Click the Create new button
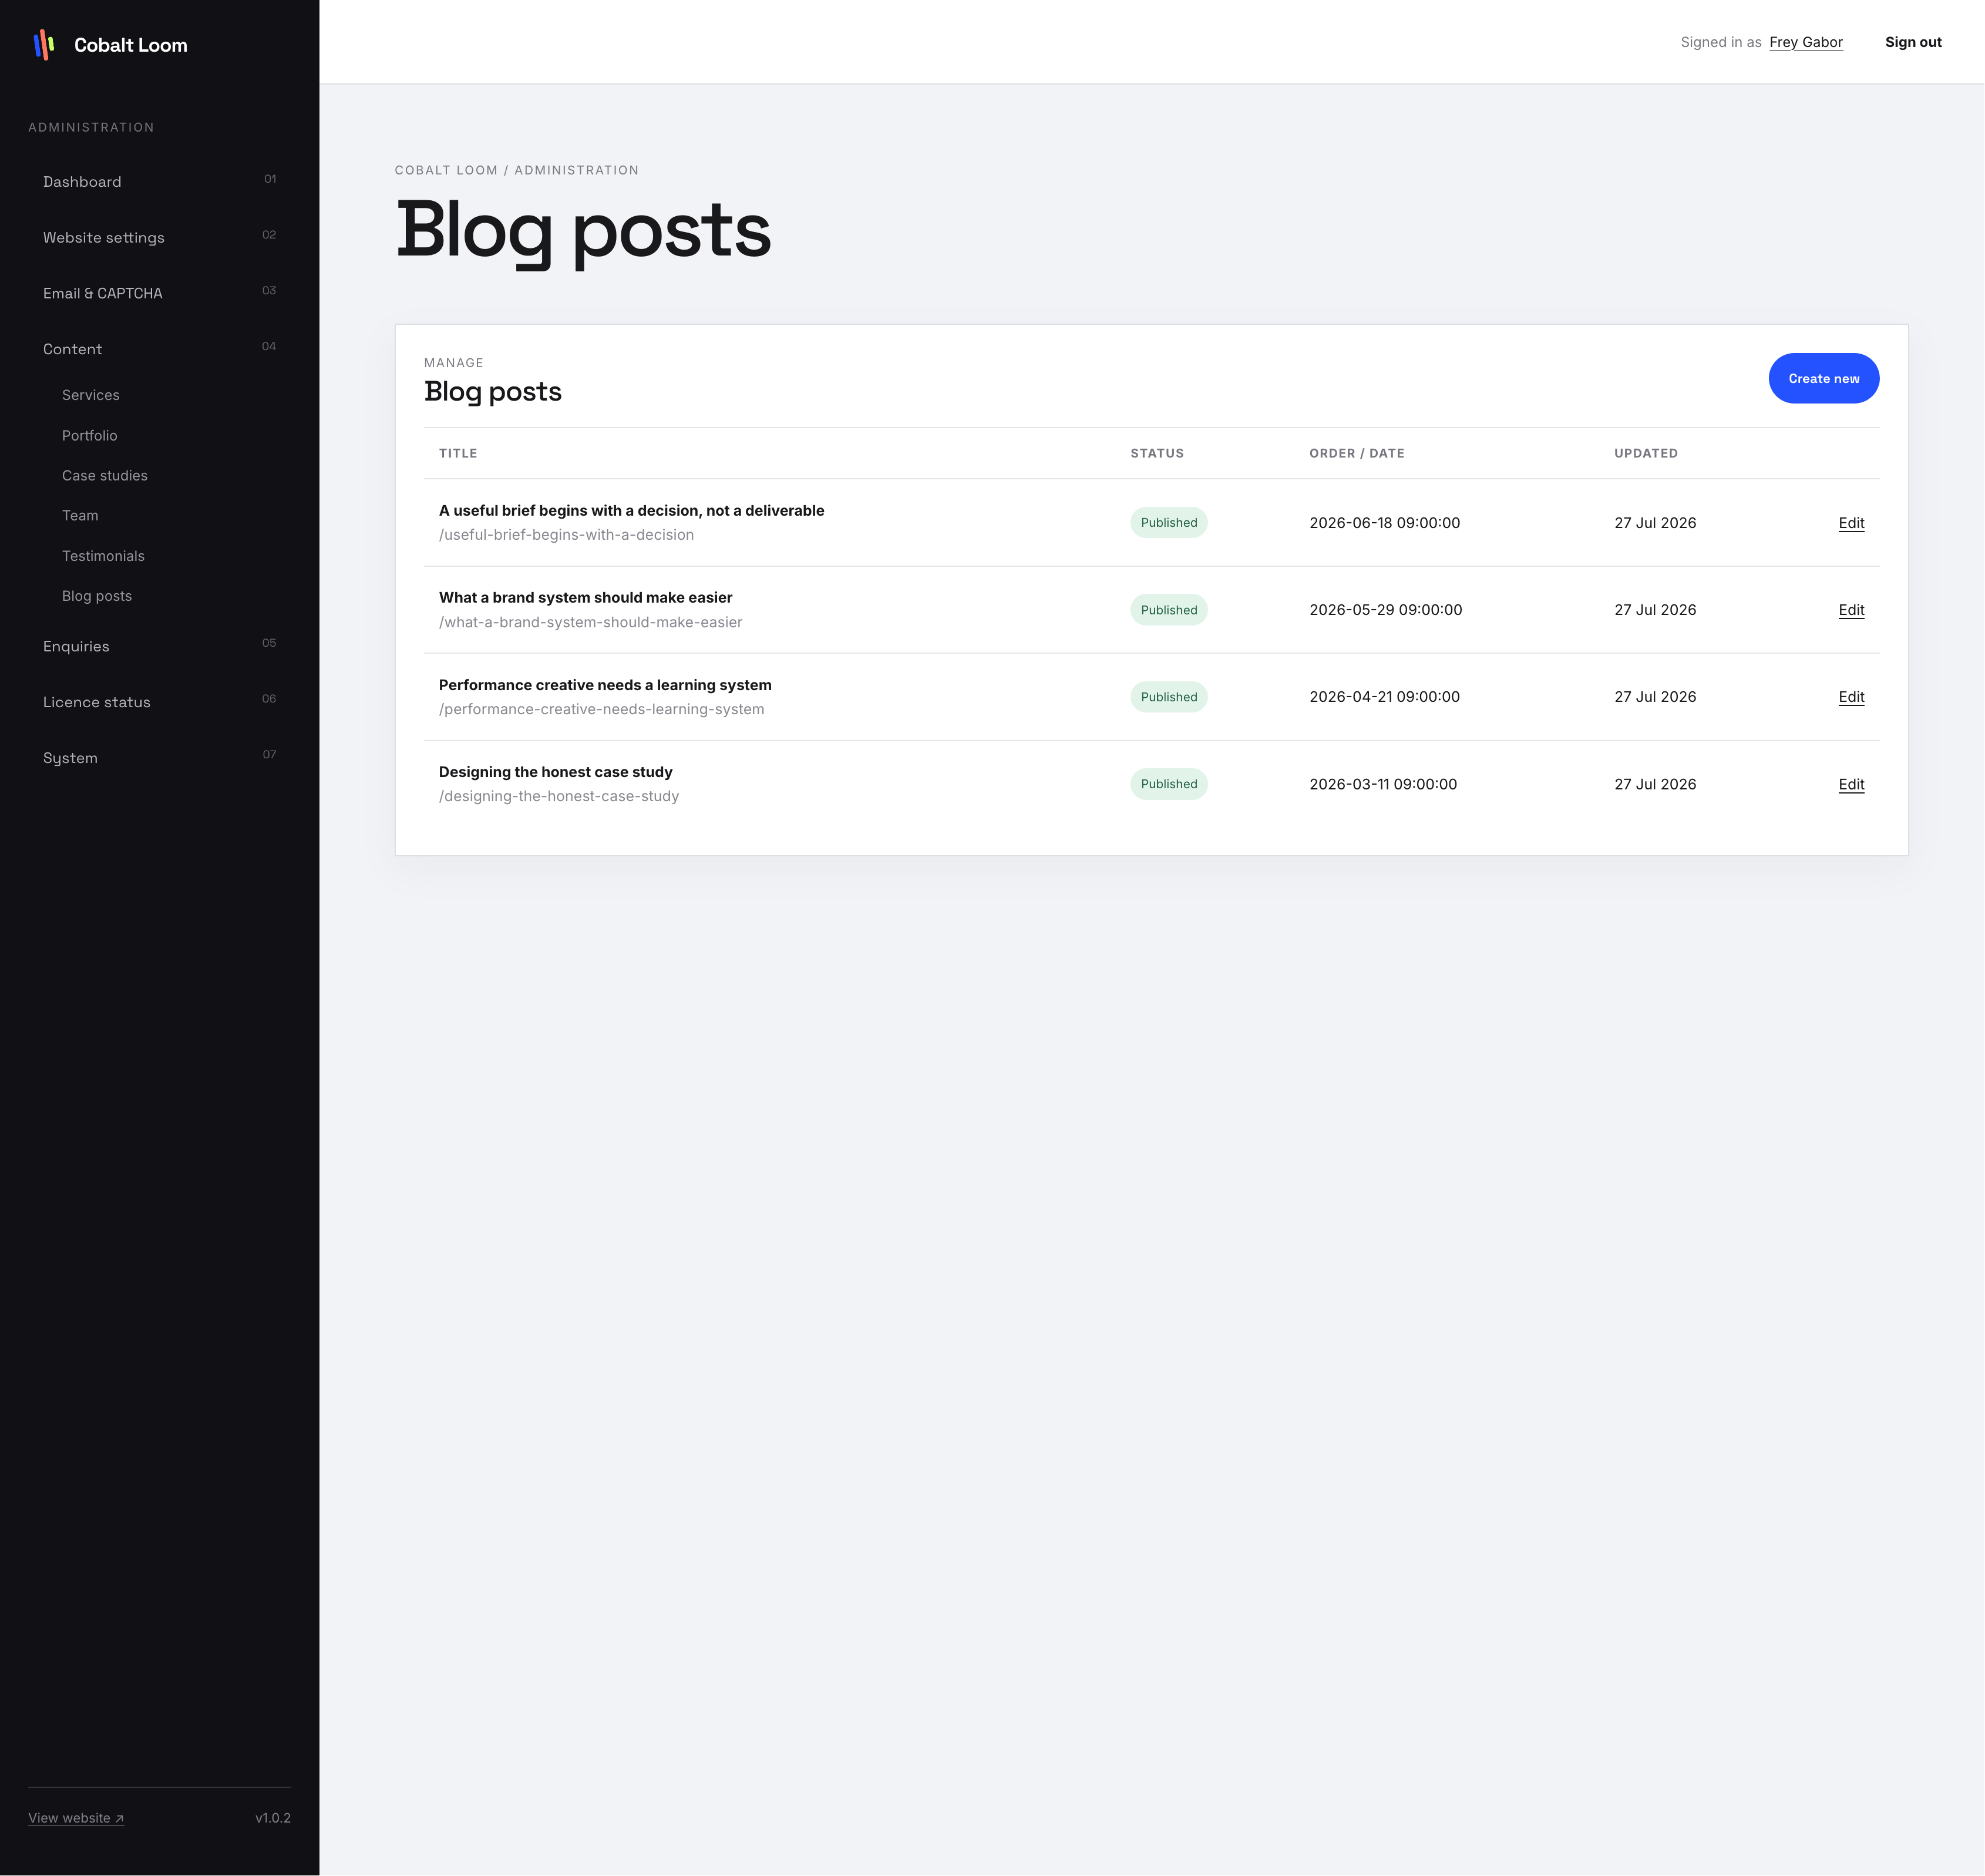1985x1876 pixels. tap(1823, 378)
